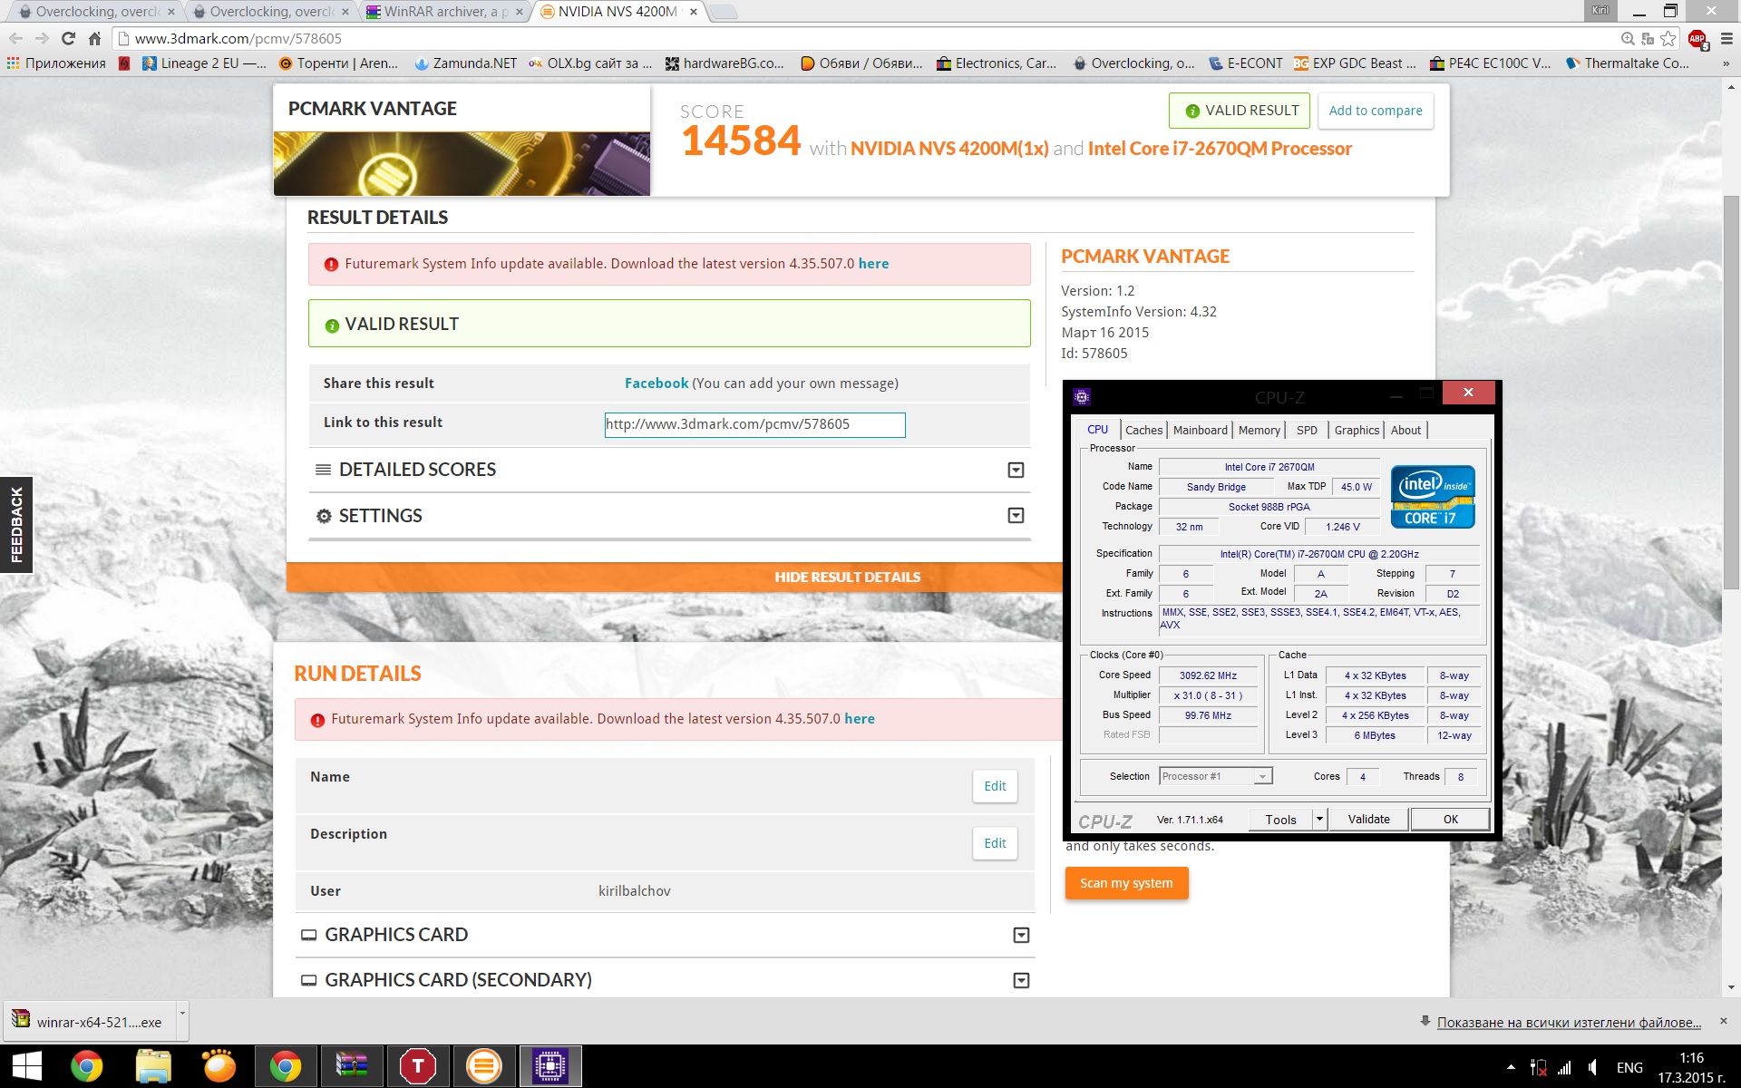Open the Zamunda.NET bookmark

465,63
